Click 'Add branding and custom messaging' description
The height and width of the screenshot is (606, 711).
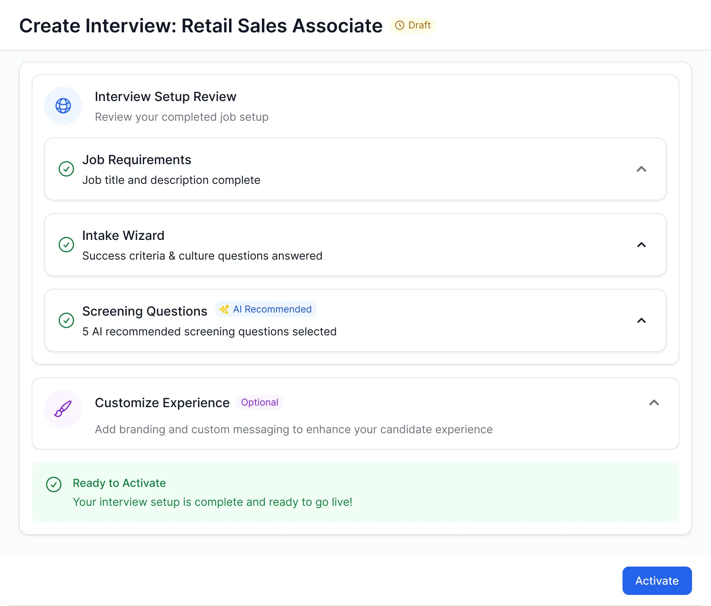[293, 430]
